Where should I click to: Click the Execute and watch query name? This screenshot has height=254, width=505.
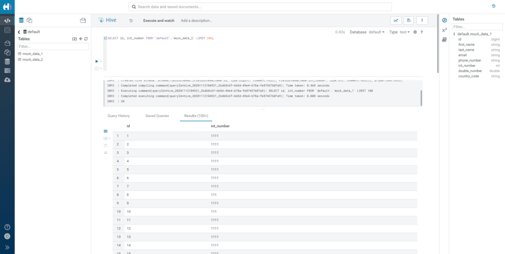pos(158,21)
